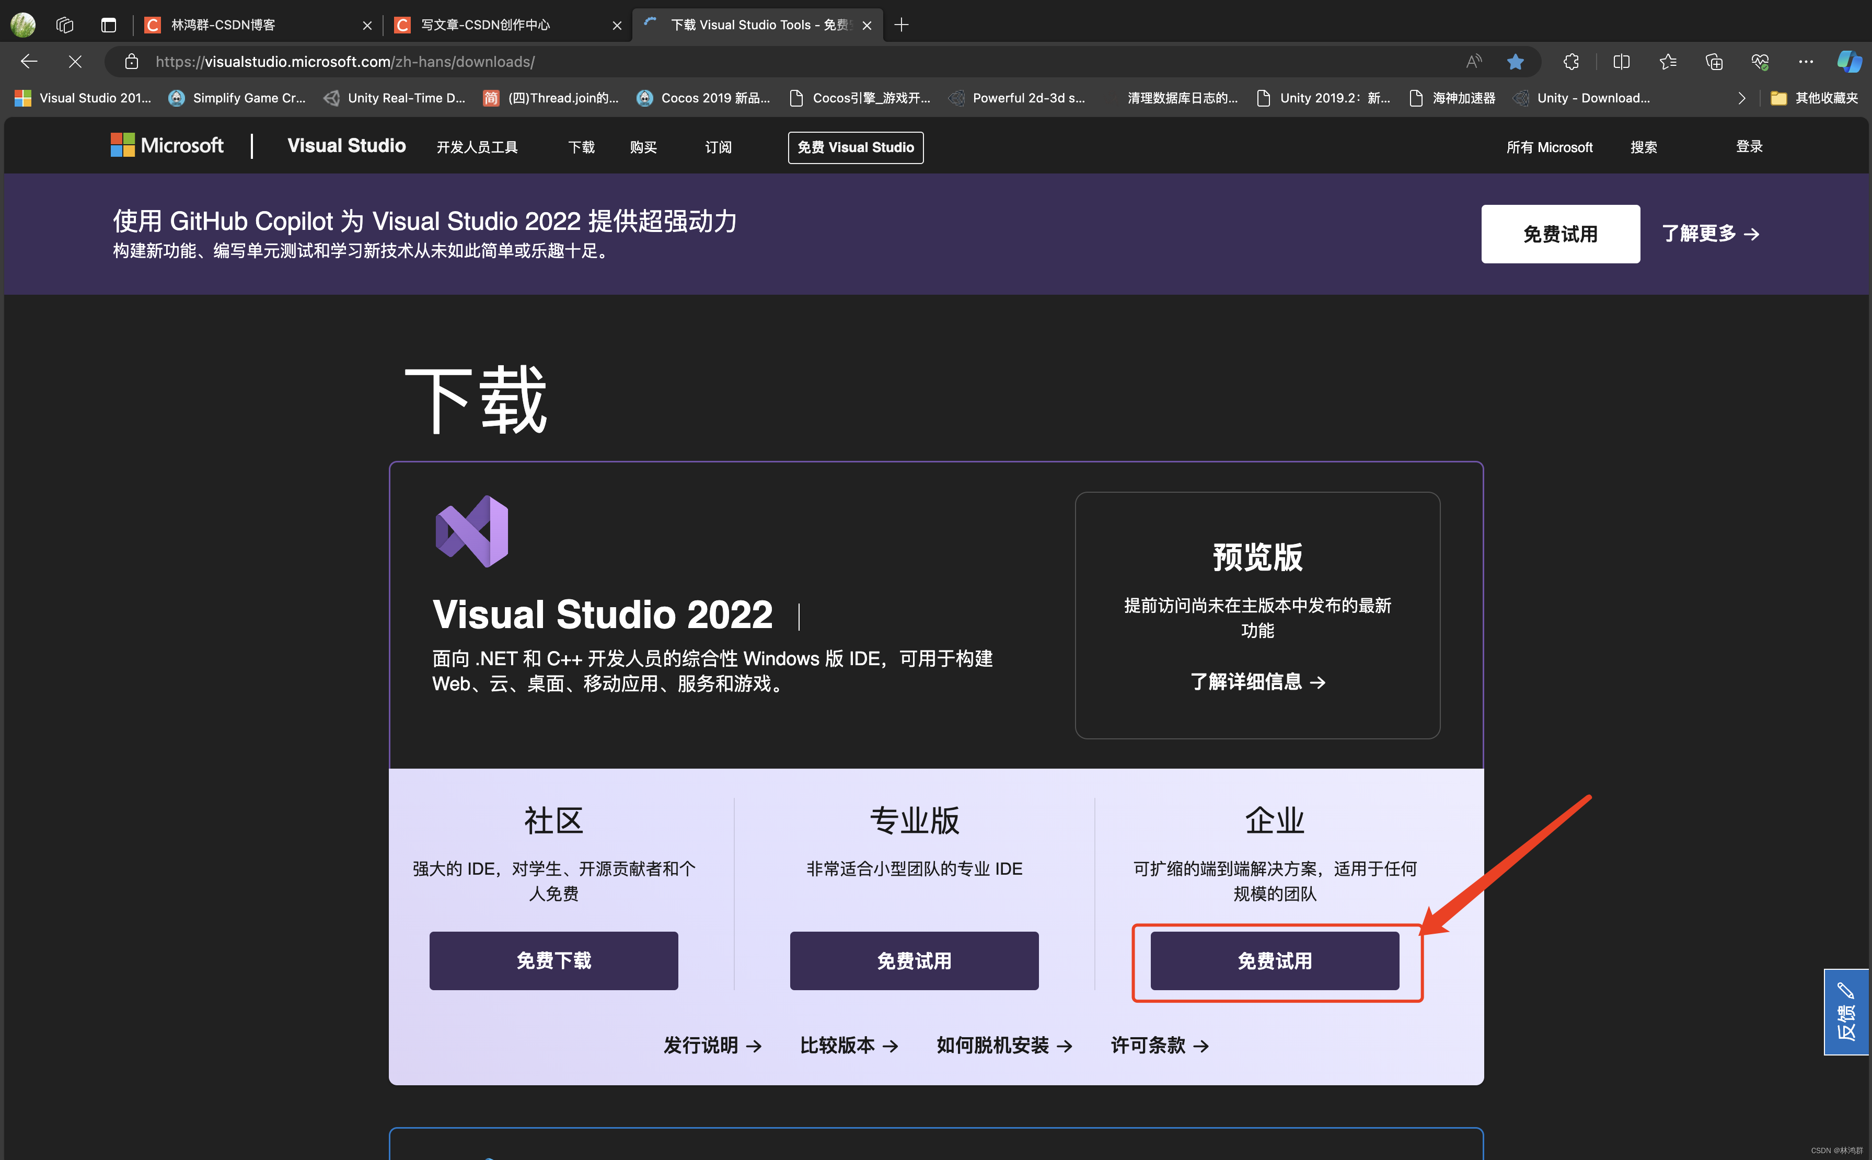This screenshot has width=1872, height=1160.
Task: Open the Favorites list star icon
Action: [x=1668, y=61]
